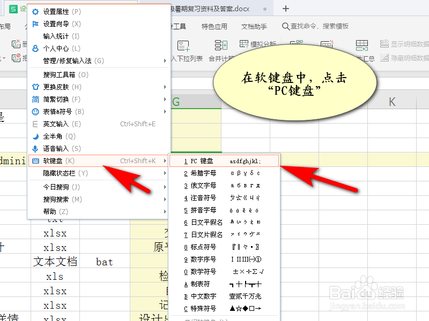This screenshot has width=429, height=321.
Task: Expand 简繁切换 submenu arrow
Action: [165, 100]
